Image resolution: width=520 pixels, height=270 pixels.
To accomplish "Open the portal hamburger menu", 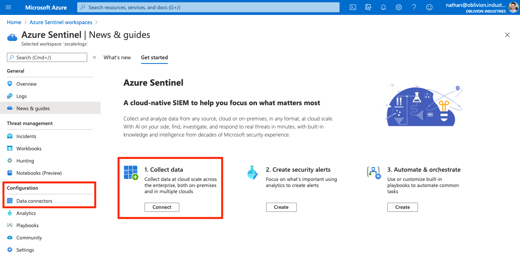I will point(9,7).
